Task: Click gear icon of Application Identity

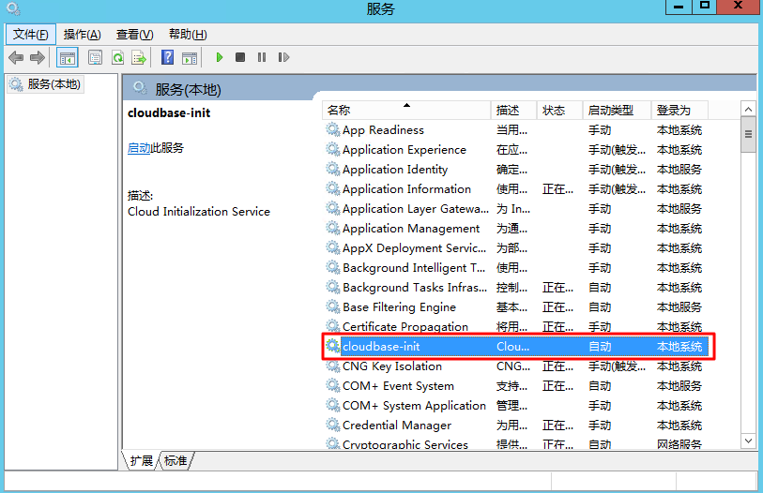Action: coord(333,170)
